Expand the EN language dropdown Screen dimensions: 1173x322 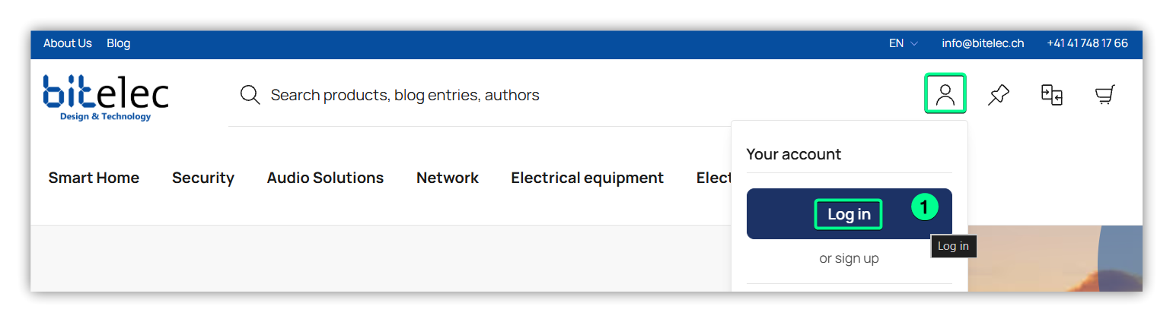[x=903, y=43]
